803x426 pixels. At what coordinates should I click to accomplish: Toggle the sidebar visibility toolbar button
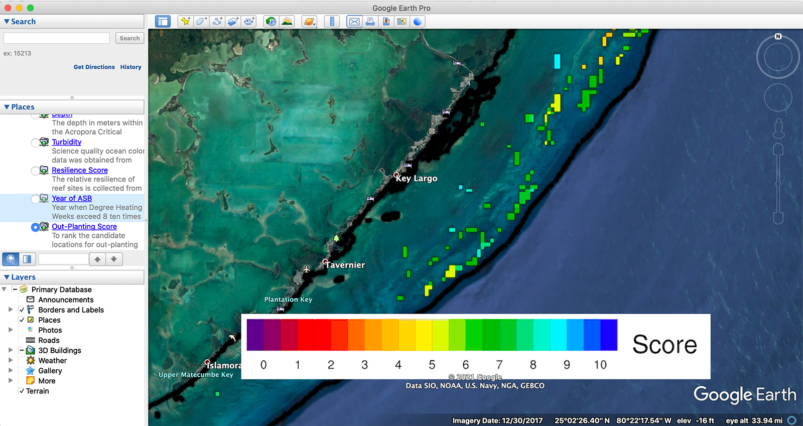click(163, 21)
